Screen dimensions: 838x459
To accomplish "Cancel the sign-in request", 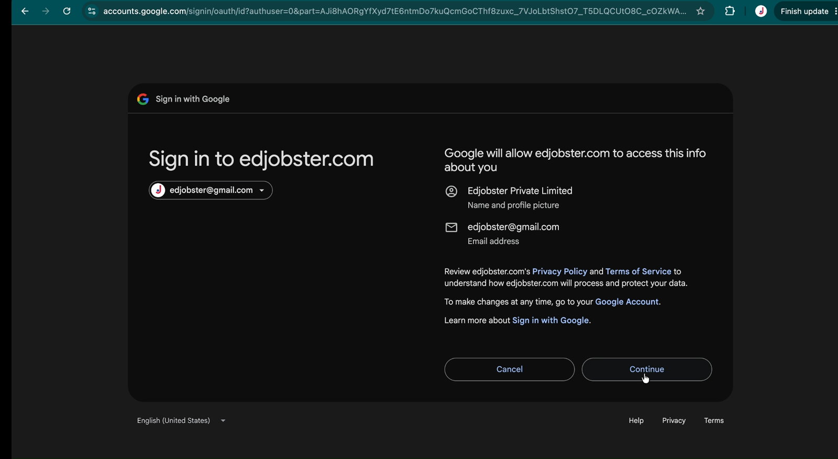I will click(x=509, y=369).
